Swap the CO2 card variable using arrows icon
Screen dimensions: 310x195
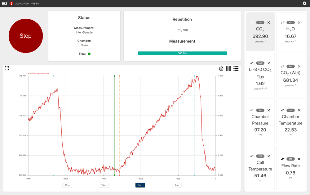click(x=252, y=22)
